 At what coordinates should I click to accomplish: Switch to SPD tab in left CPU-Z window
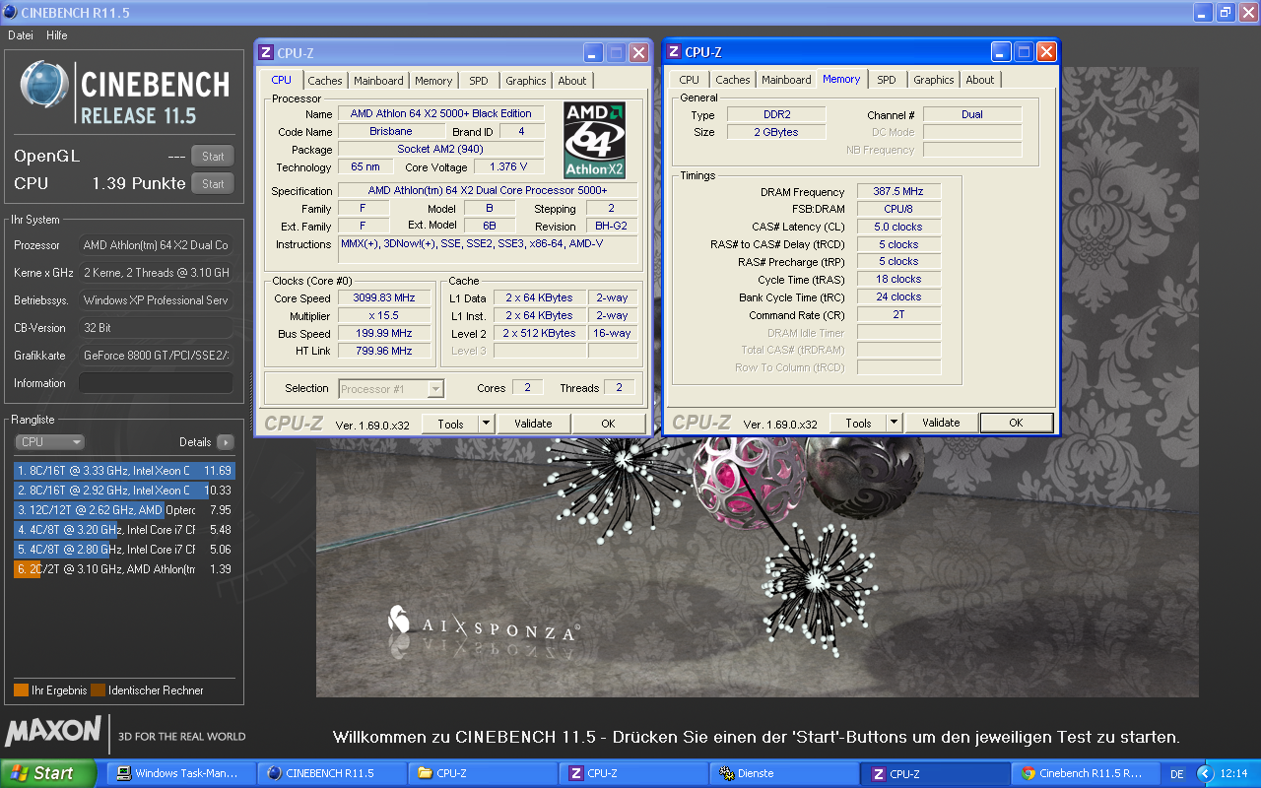tap(478, 81)
